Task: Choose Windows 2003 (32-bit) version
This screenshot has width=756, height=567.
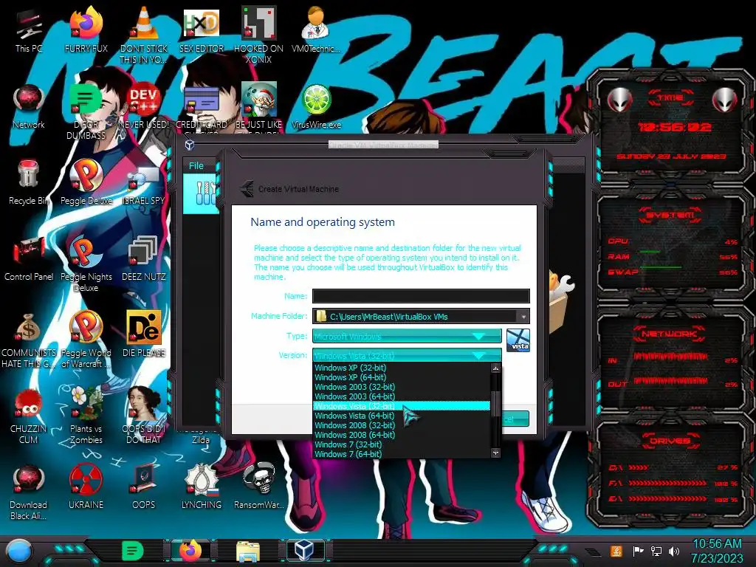Action: [x=401, y=387]
